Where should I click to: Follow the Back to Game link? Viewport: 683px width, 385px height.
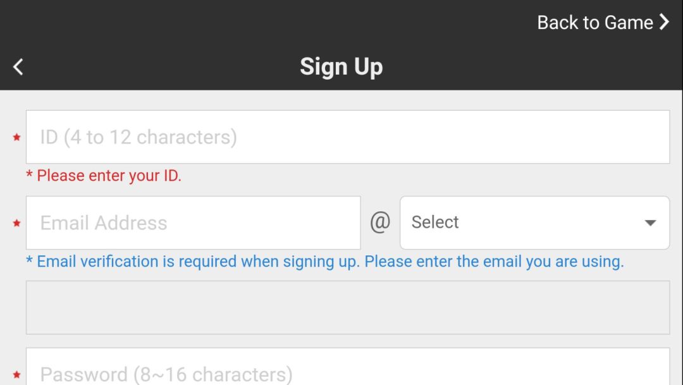pyautogui.click(x=594, y=22)
